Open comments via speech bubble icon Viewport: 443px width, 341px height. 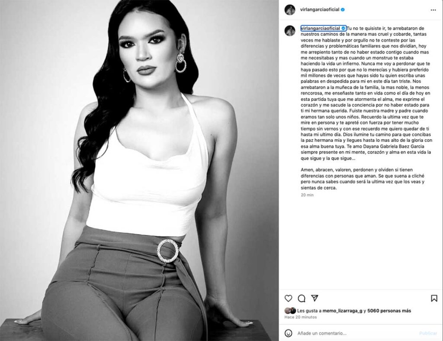point(302,298)
